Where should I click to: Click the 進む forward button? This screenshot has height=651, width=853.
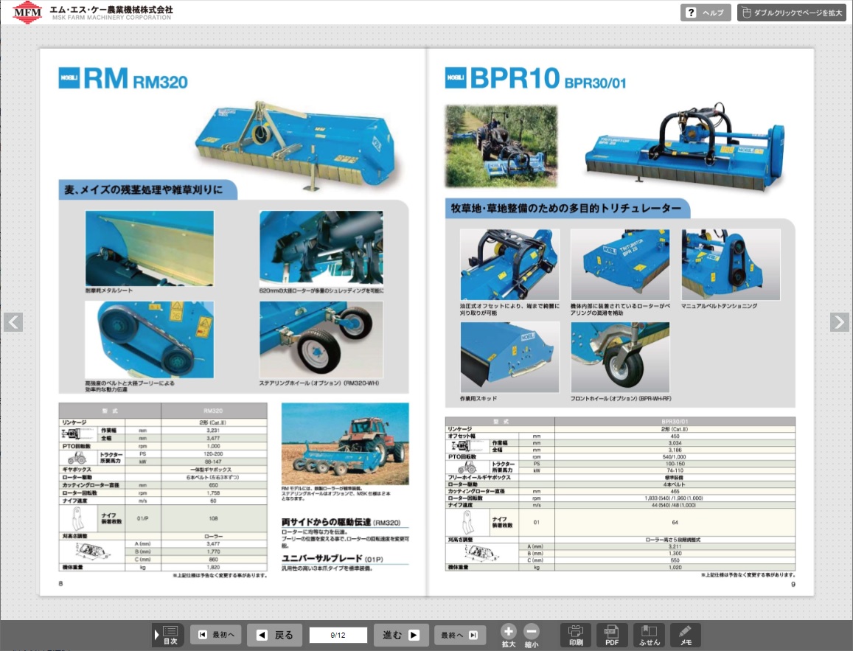tap(400, 635)
